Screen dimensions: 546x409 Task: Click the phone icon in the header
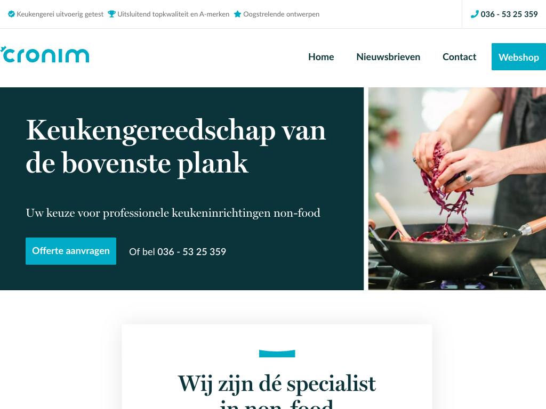pos(475,14)
